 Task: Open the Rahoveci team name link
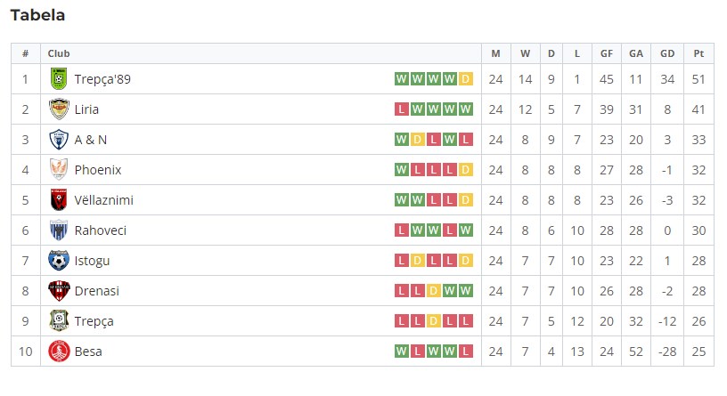100,230
